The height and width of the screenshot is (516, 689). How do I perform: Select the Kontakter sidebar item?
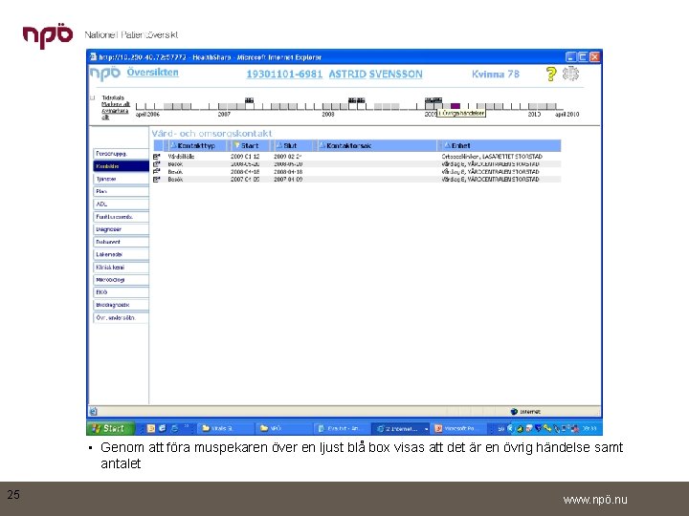[121, 166]
